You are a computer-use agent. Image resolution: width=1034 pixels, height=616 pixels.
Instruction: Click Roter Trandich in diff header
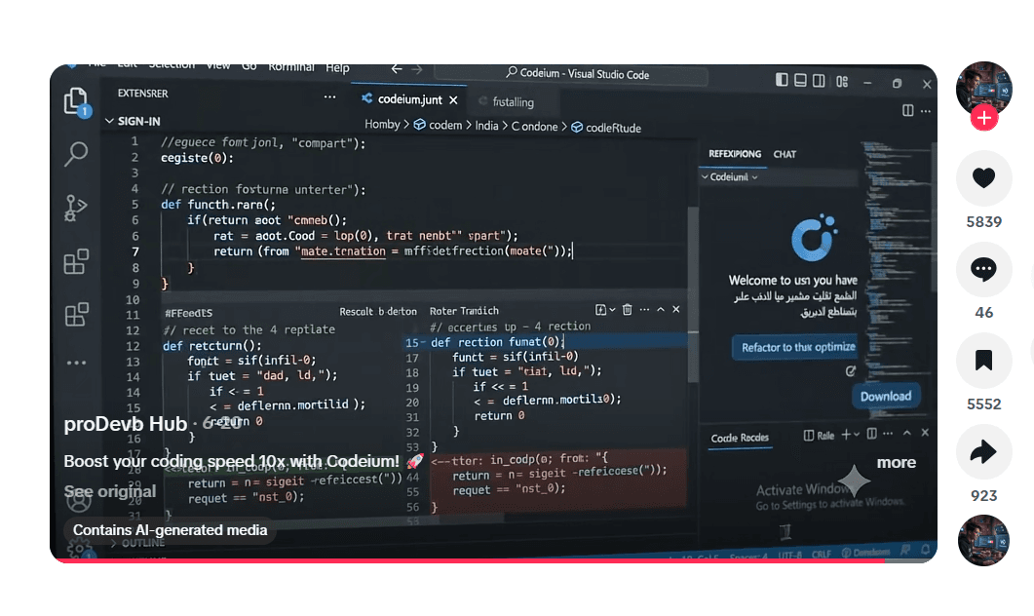tap(464, 311)
